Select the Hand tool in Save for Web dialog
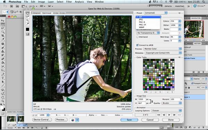 27,13
